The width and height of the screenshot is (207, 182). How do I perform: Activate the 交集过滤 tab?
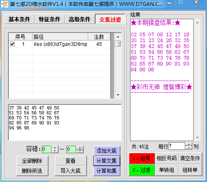point(110,20)
